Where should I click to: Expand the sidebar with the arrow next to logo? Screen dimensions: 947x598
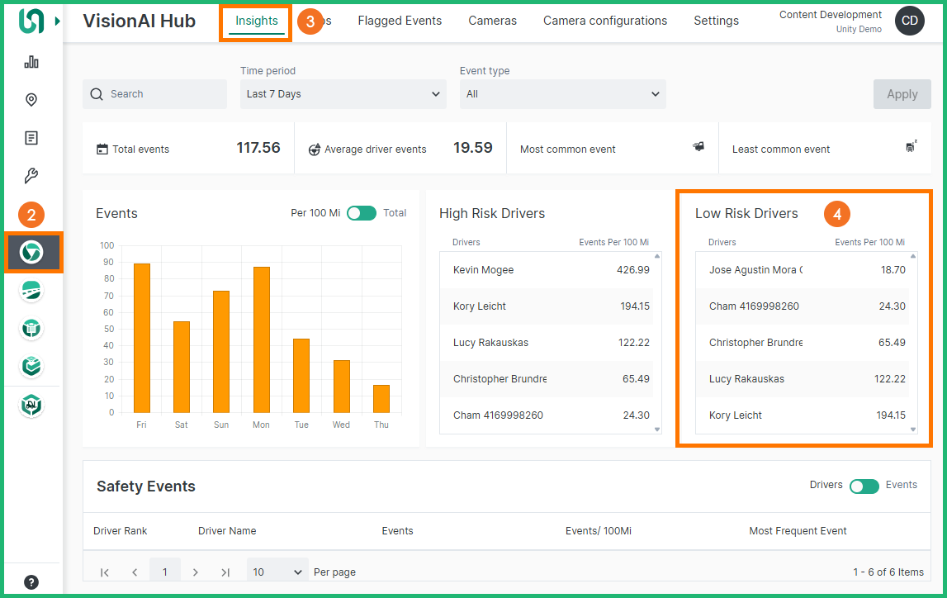coord(57,21)
